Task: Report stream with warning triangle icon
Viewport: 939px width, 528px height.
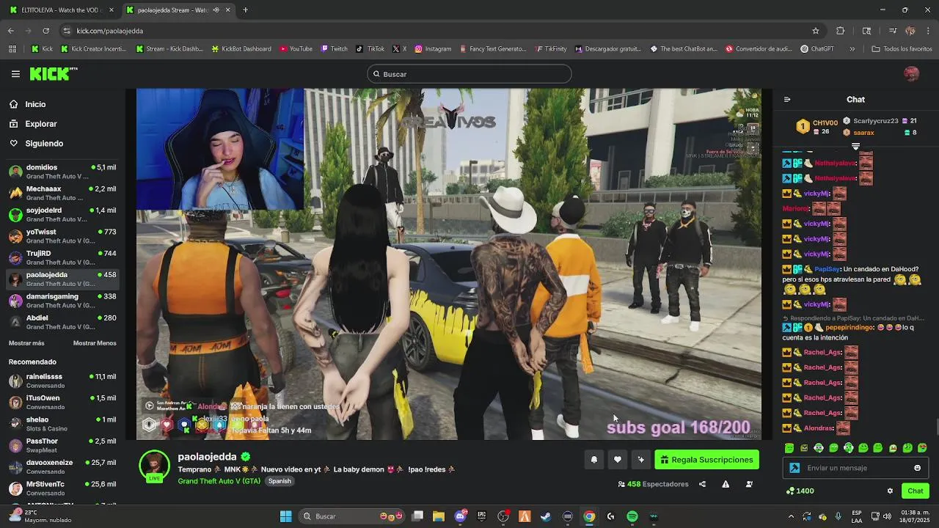Action: [726, 484]
